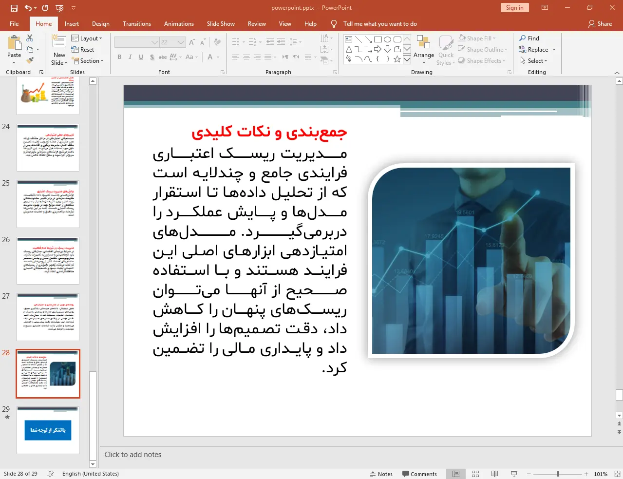Viewport: 623px width, 479px height.
Task: Click the Undo arrow icon
Action: click(x=28, y=8)
